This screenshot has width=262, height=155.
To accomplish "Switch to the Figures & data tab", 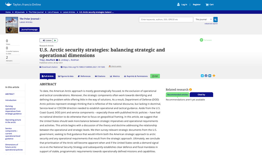I will pyautogui.click(x=65, y=76).
